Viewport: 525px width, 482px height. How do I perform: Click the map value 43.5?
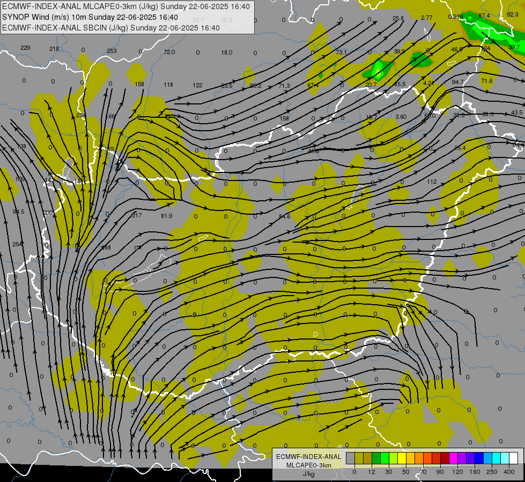pyautogui.click(x=516, y=112)
